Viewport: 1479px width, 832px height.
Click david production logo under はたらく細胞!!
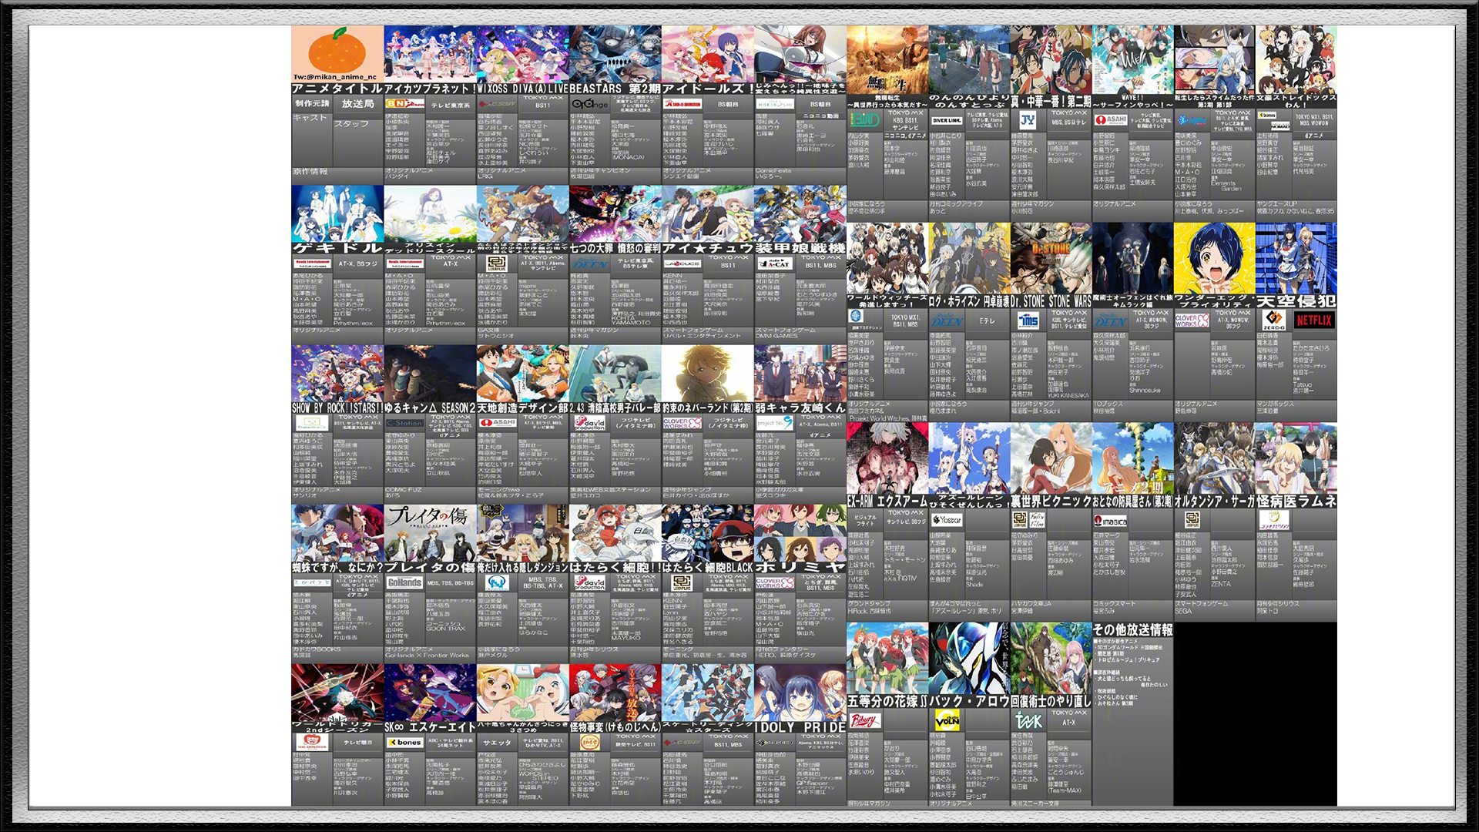[589, 582]
